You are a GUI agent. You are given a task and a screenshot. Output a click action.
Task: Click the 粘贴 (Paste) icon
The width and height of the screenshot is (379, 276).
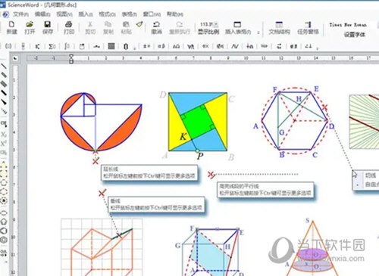[x=126, y=25]
